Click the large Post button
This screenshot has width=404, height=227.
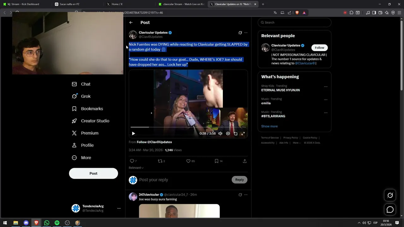93,173
